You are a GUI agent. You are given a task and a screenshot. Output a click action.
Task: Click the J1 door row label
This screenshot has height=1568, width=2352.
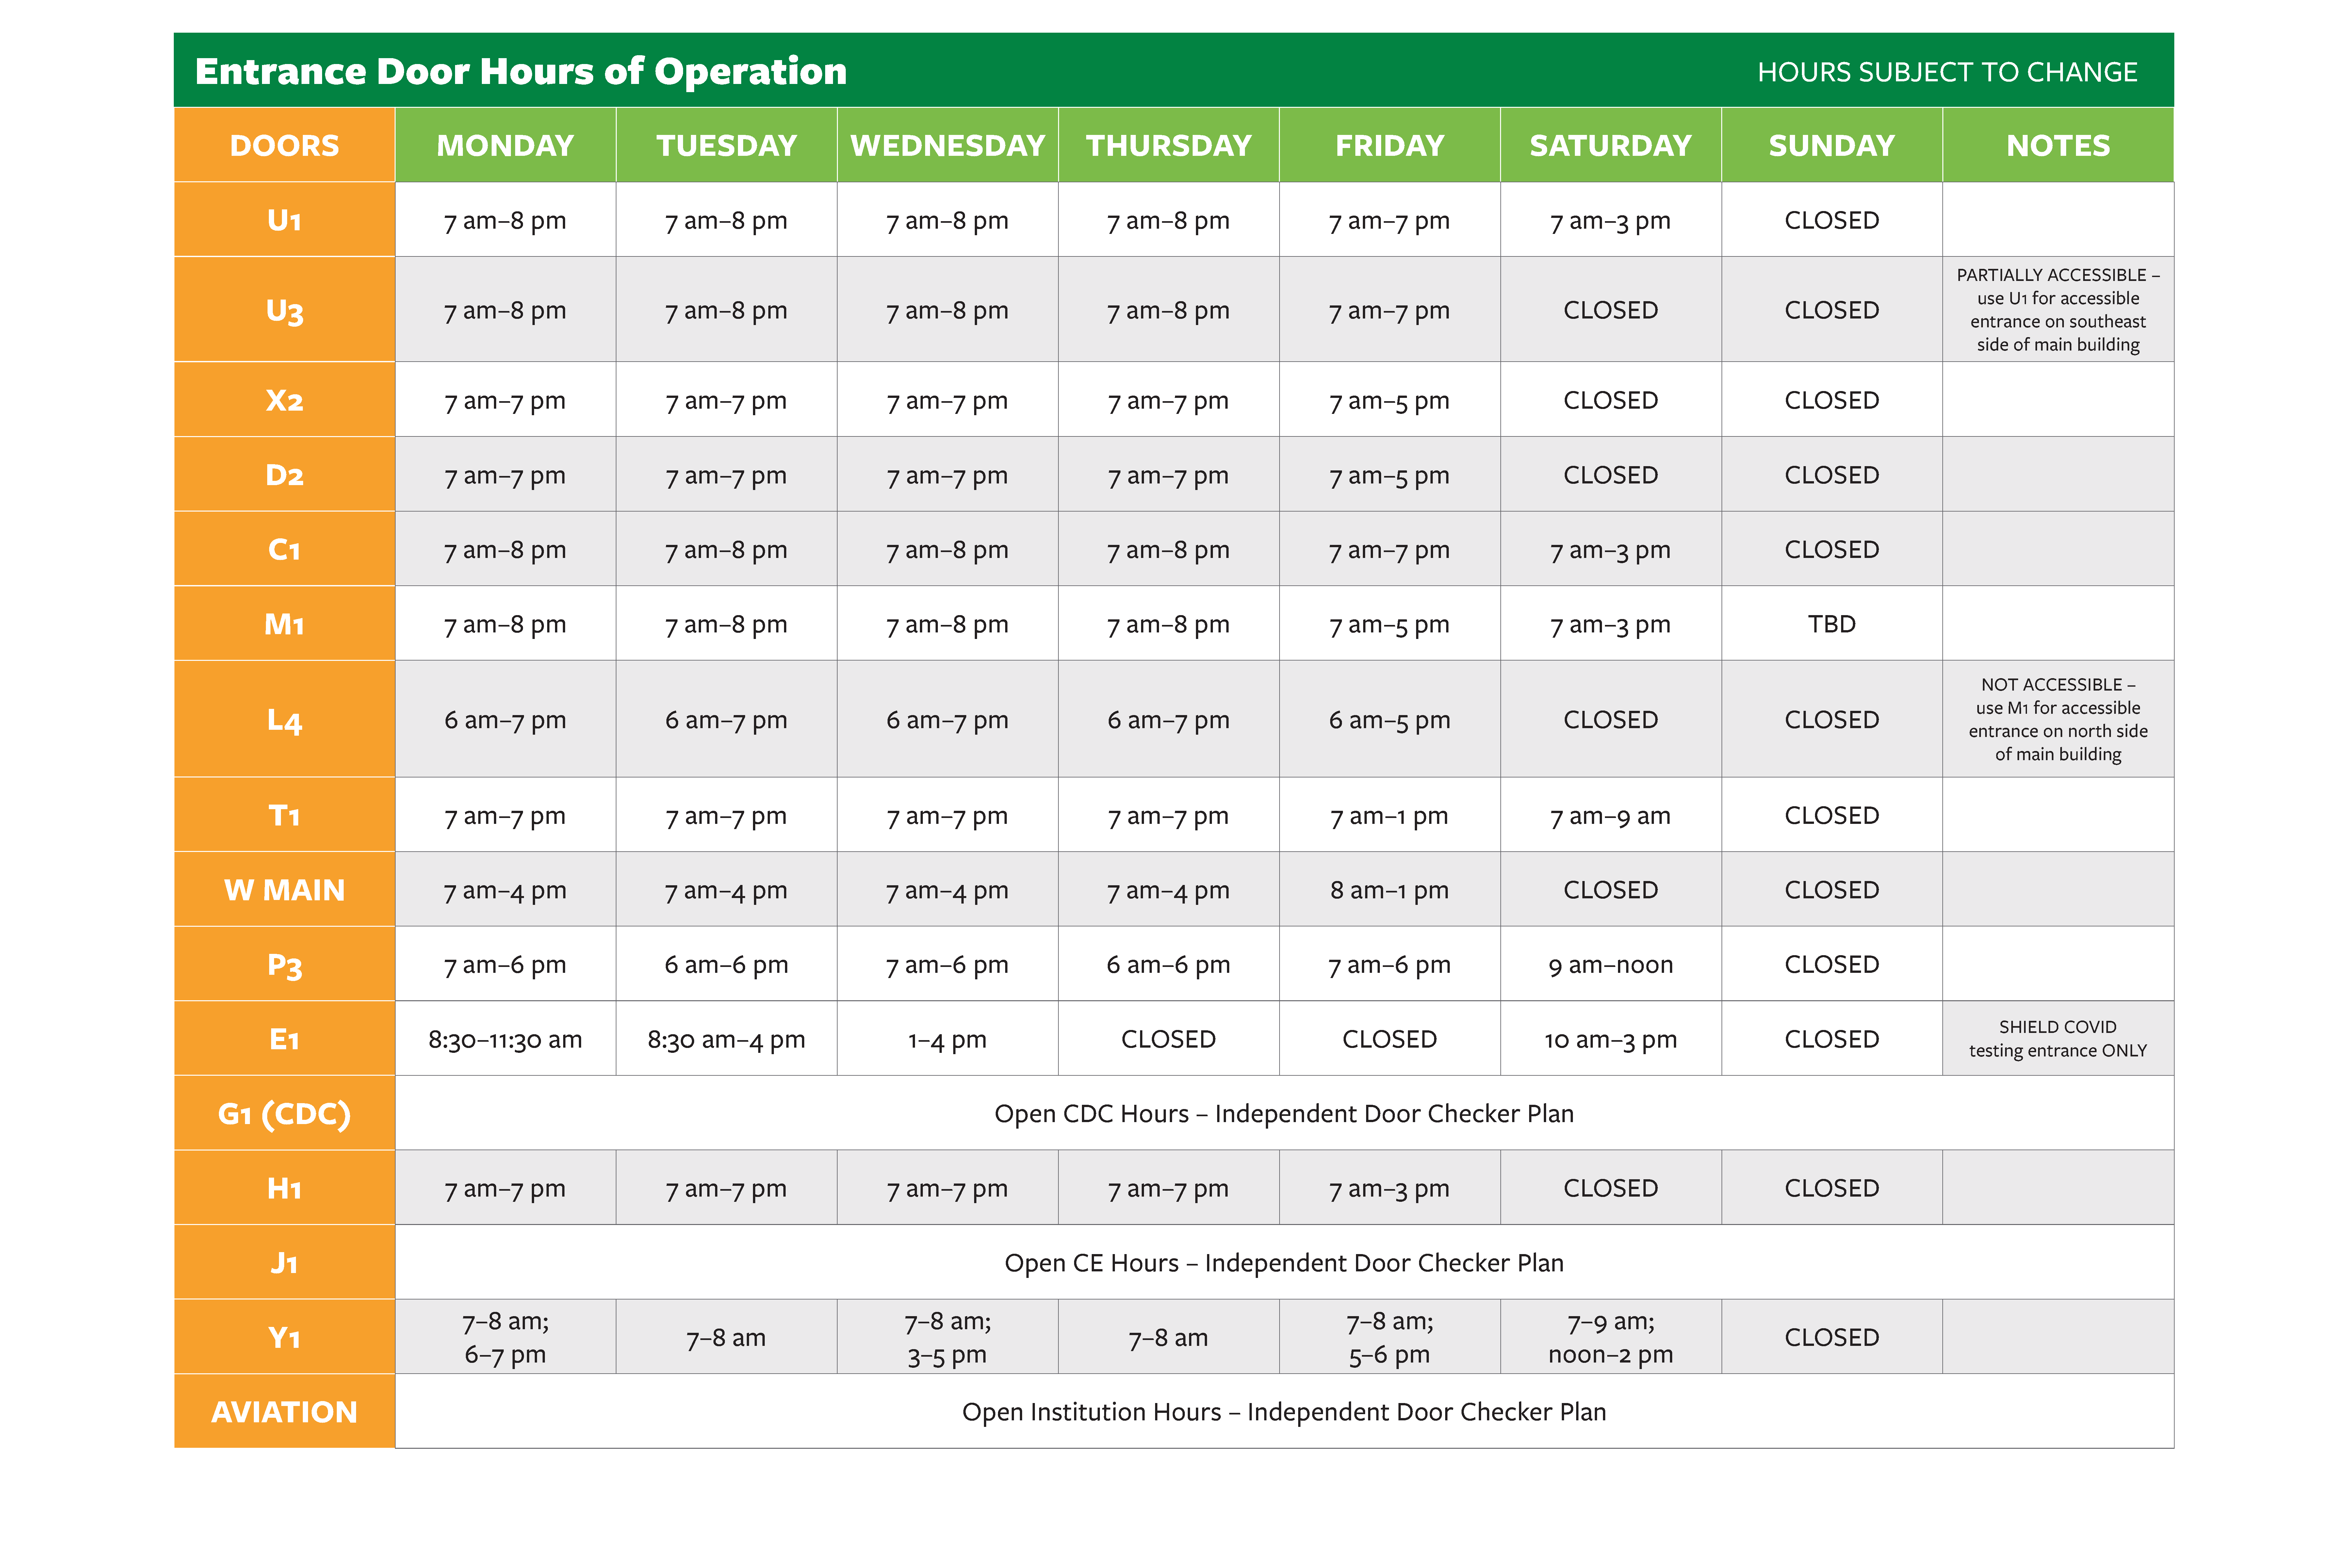[285, 1262]
